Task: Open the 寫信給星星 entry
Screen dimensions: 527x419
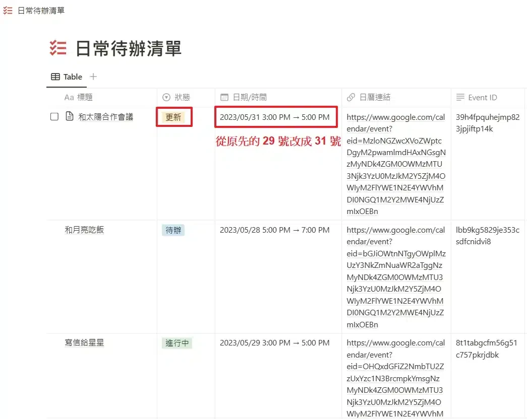Action: click(84, 342)
